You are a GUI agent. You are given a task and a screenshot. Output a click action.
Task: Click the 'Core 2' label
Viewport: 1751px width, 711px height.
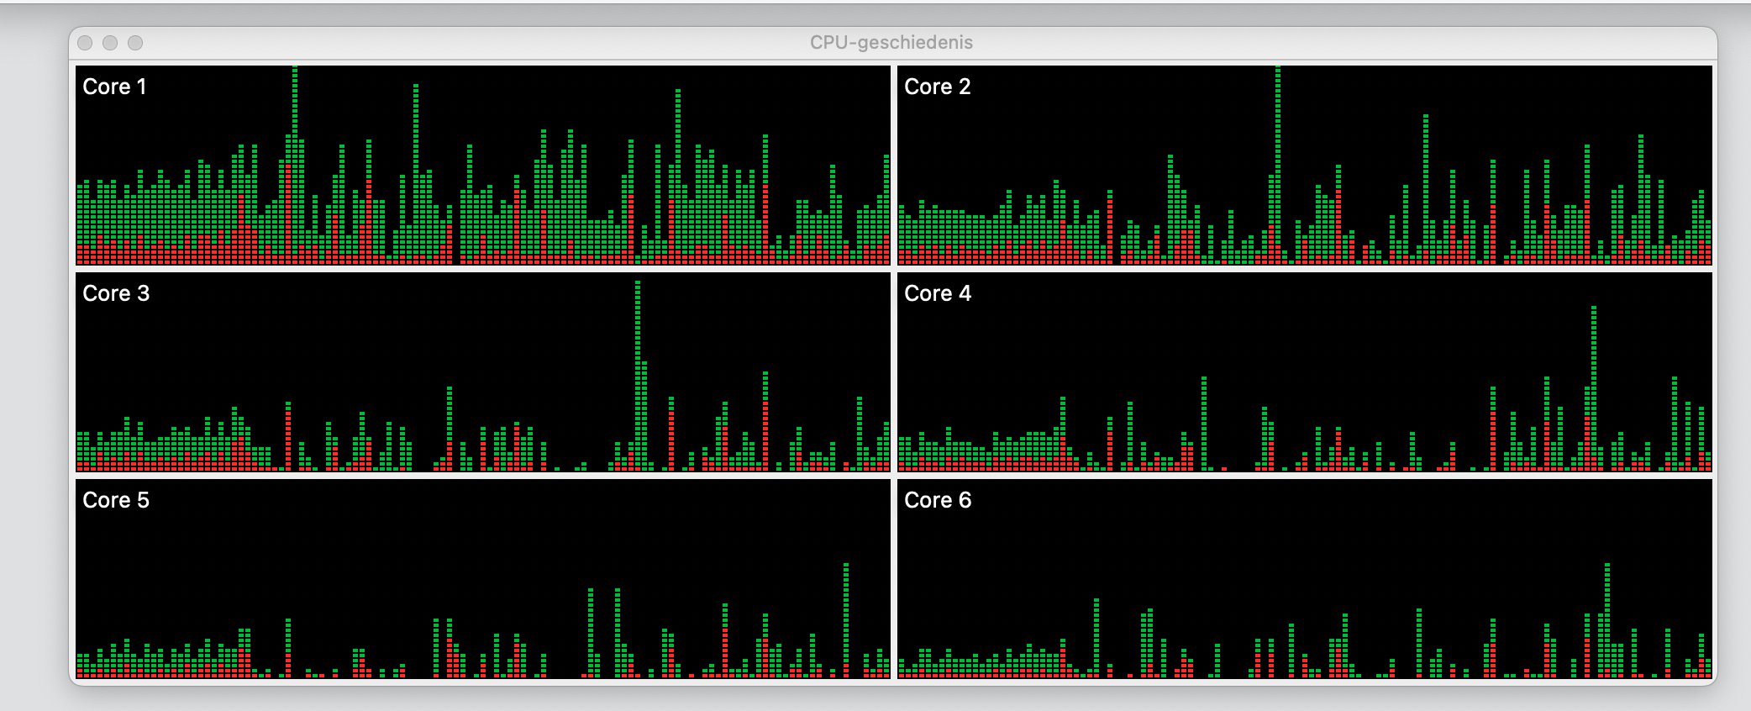937,87
